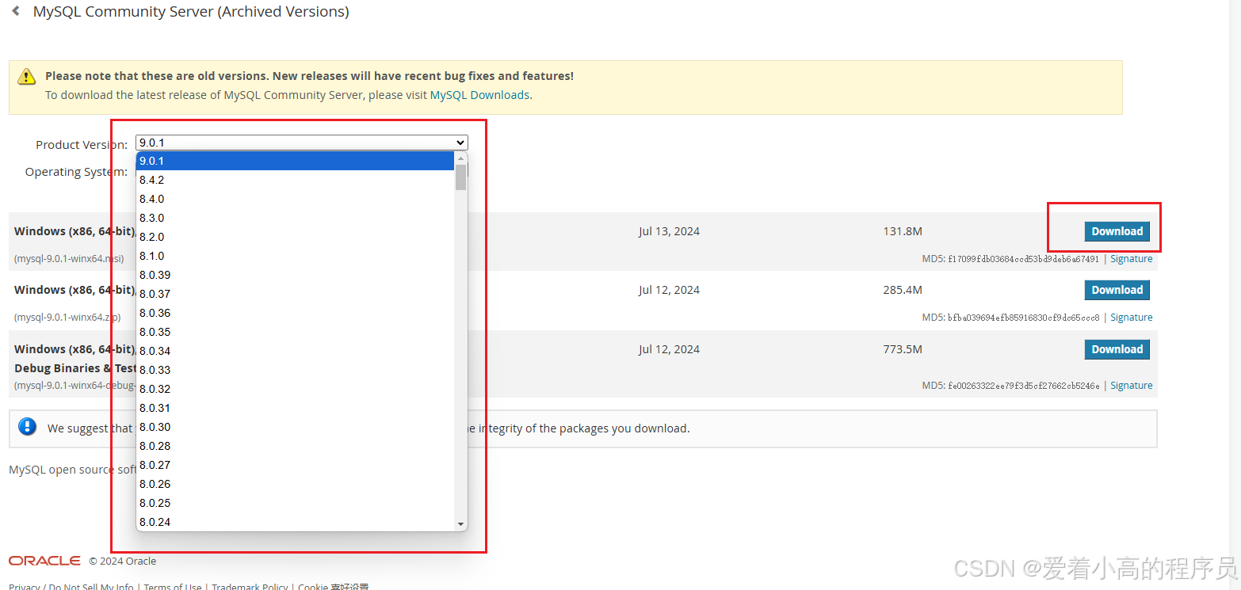Screen dimensions: 1241x590
Task: Pick version 8.0.39 from dropdown list
Action: click(x=295, y=275)
